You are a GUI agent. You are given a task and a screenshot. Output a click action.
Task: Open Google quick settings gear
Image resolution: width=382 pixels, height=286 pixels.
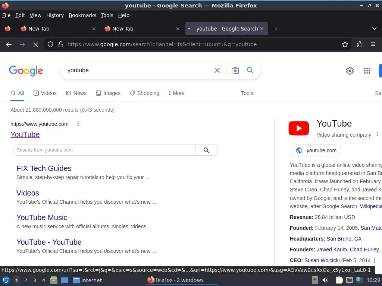pos(350,71)
